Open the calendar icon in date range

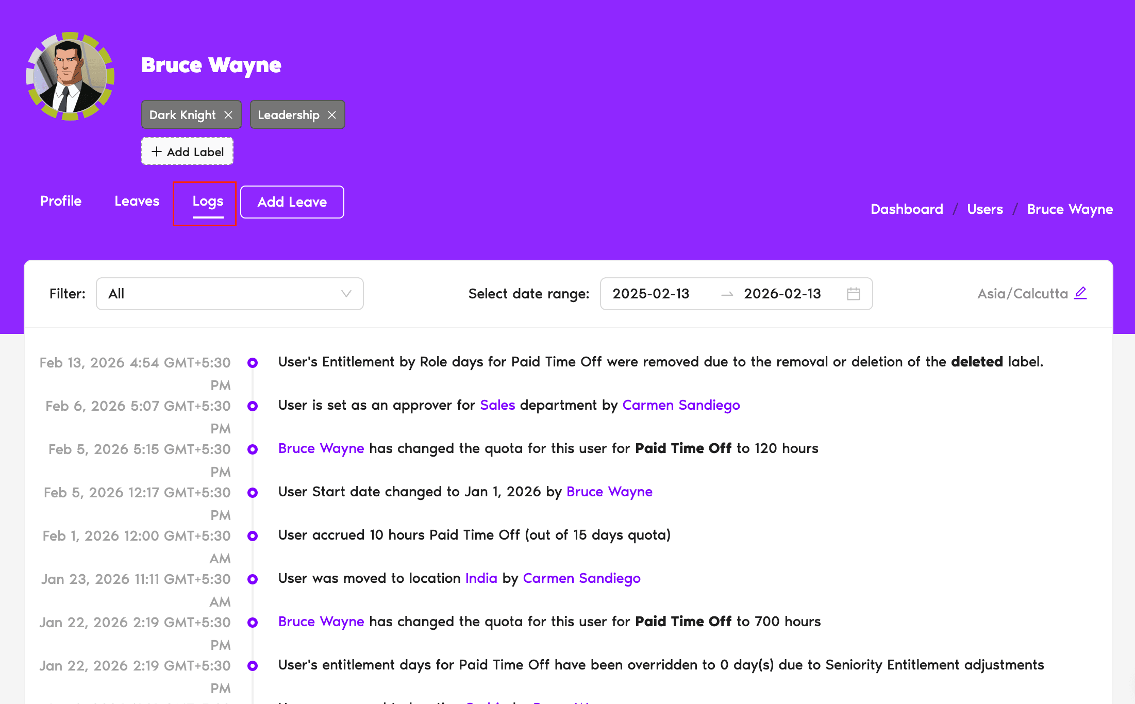pyautogui.click(x=854, y=294)
